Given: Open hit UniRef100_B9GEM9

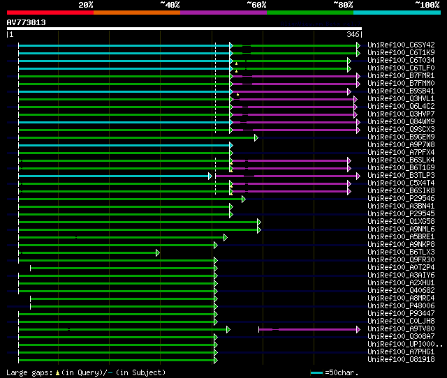Looking at the screenshot, I should 401,137.
